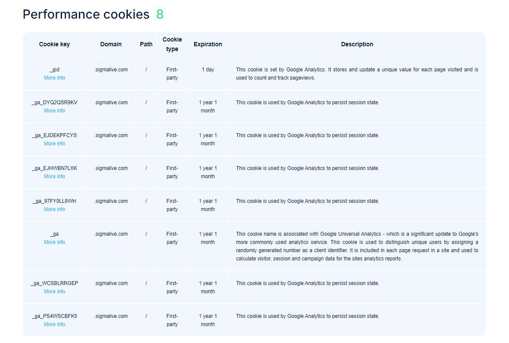Click the Path column header
This screenshot has height=343, width=509.
(146, 44)
